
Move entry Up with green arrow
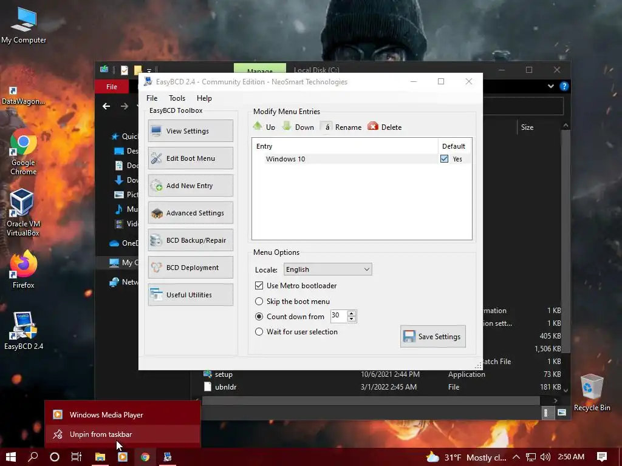tap(264, 127)
